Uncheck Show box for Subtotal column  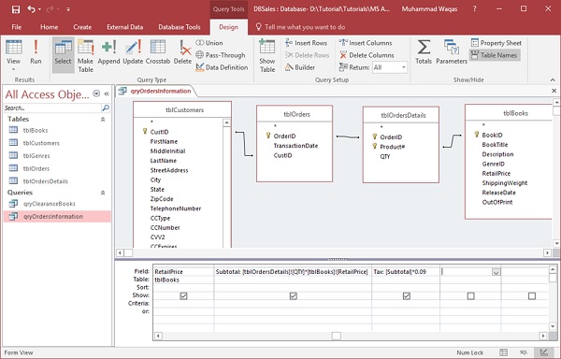293,295
